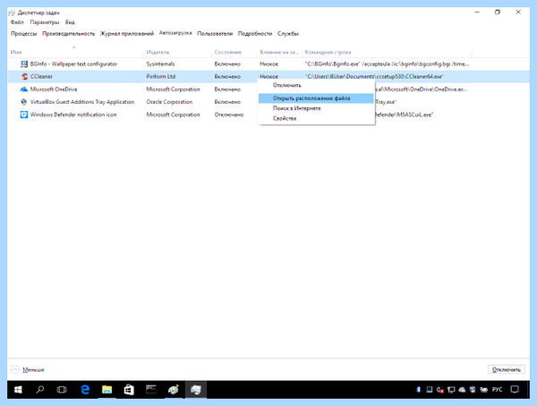This screenshot has height=406, width=537.
Task: Open the Файл menu
Action: click(x=17, y=22)
